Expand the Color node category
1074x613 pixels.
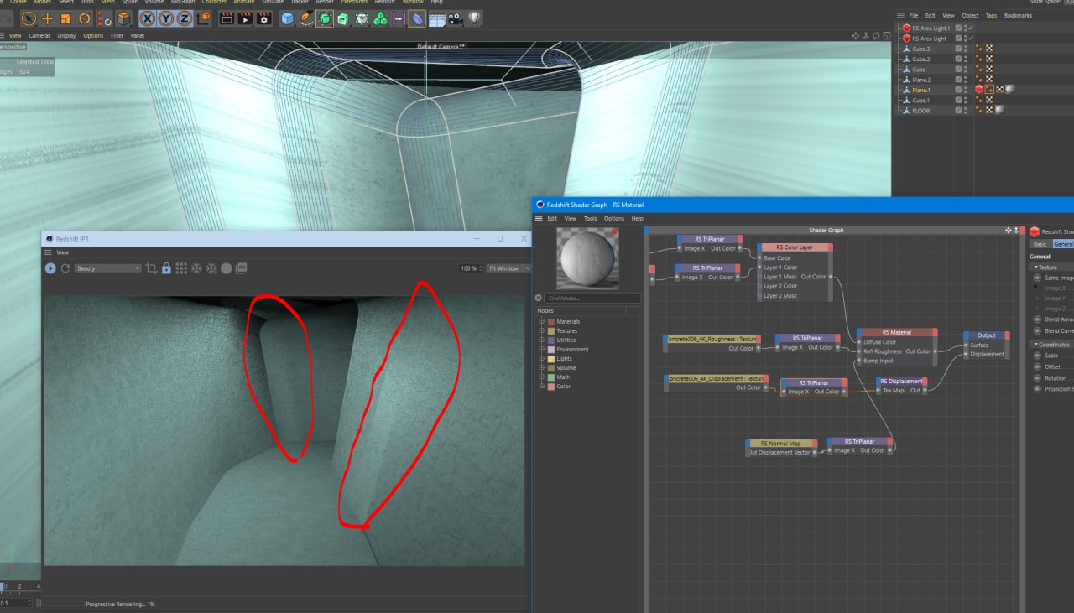pyautogui.click(x=542, y=386)
